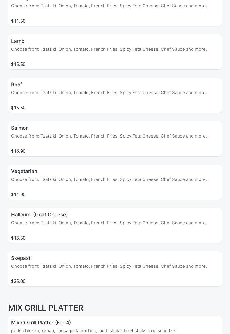Click the Beef item title
This screenshot has height=334, width=230.
click(17, 84)
